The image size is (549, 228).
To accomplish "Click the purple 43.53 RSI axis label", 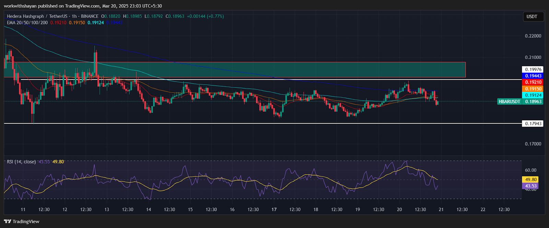I will tap(530, 186).
